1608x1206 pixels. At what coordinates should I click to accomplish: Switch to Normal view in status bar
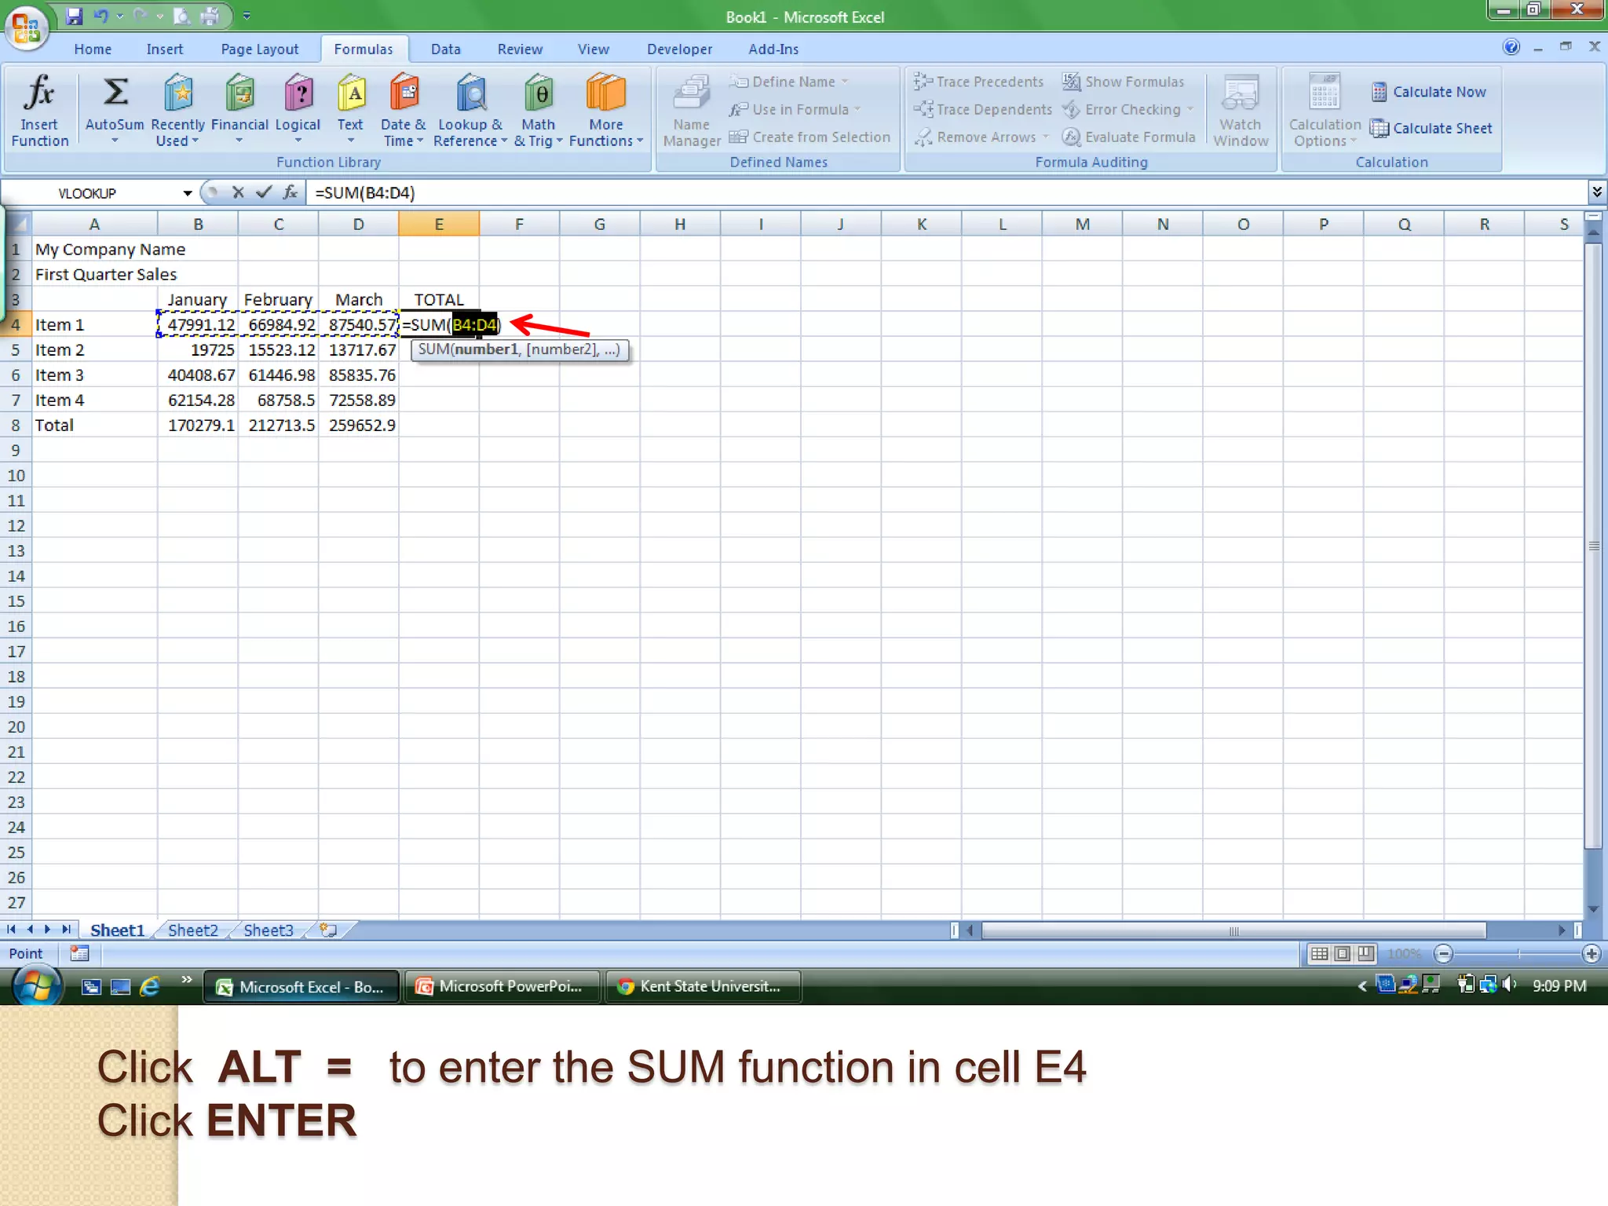tap(1319, 954)
